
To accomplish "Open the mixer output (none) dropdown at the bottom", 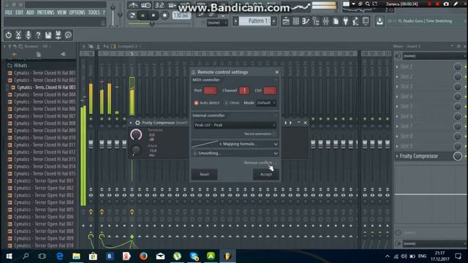I will point(434,243).
